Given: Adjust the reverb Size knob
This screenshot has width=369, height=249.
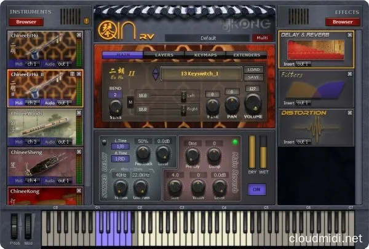Looking at the screenshot, I should (x=175, y=187).
